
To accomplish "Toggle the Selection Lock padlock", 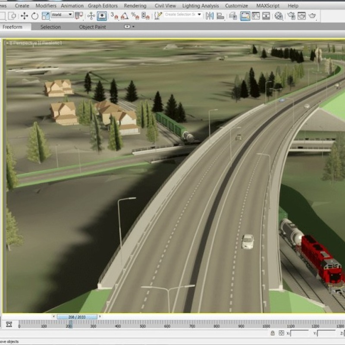I will [273, 333].
